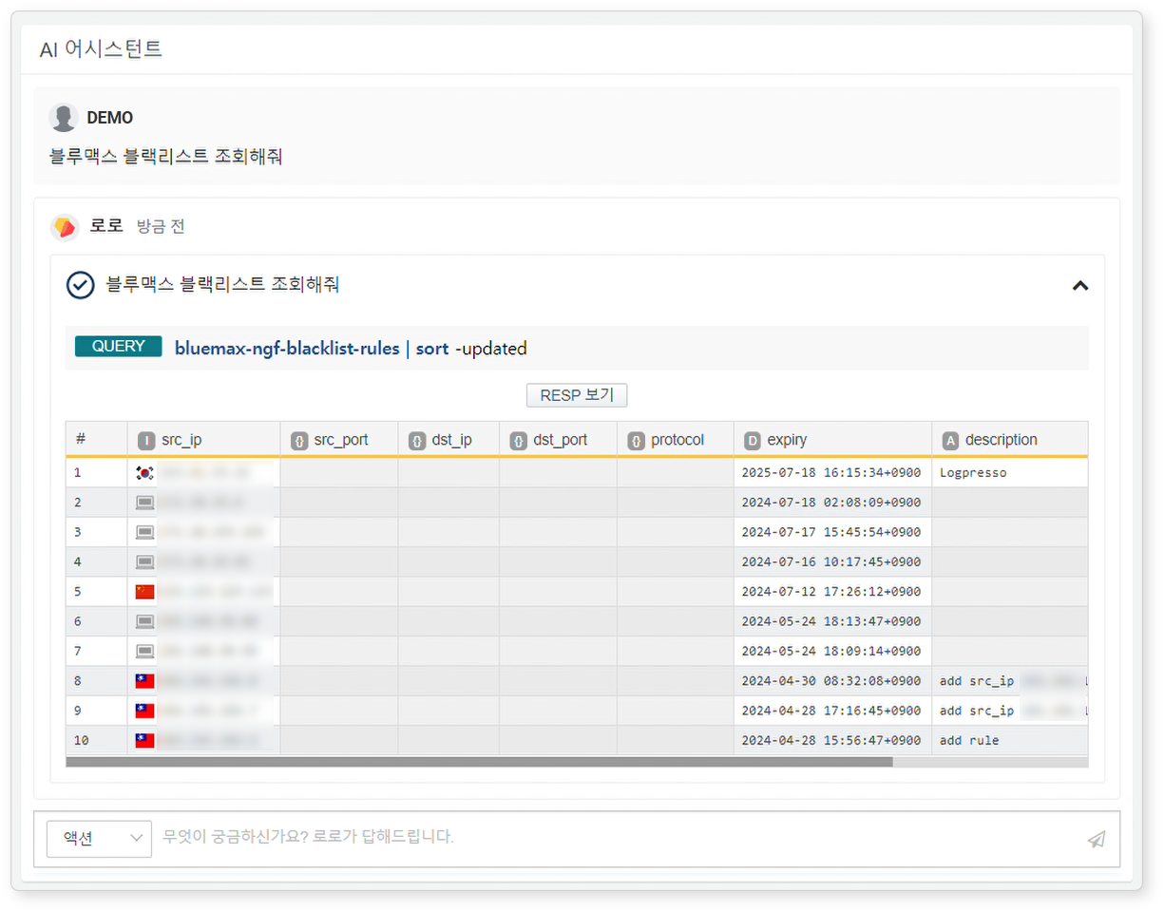This screenshot has height=912, width=1164.
Task: Click row number 10 cell
Action: pyautogui.click(x=96, y=740)
